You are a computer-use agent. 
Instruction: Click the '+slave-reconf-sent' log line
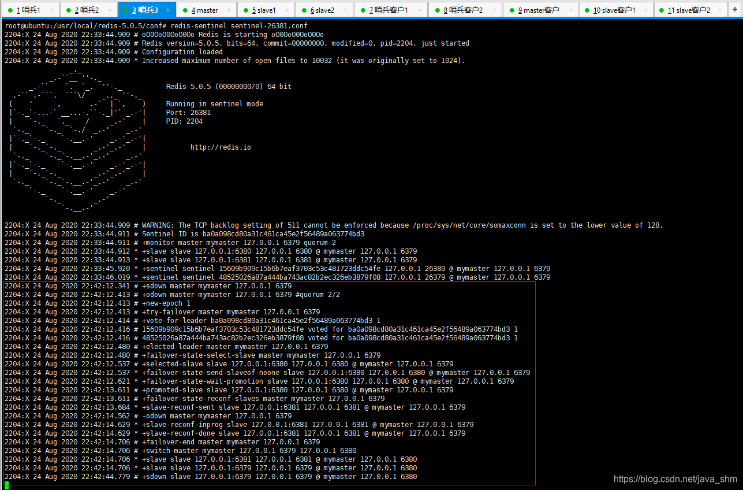pos(235,407)
